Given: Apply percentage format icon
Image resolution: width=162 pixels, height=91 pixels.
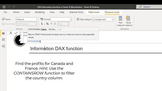Looking at the screenshot, I should pyautogui.click(x=47, y=24).
